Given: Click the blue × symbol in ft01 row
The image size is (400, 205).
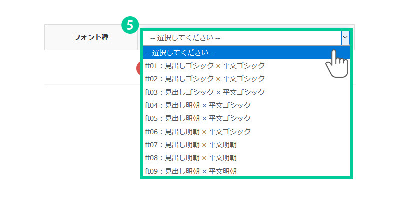Looking at the screenshot, I should point(218,65).
